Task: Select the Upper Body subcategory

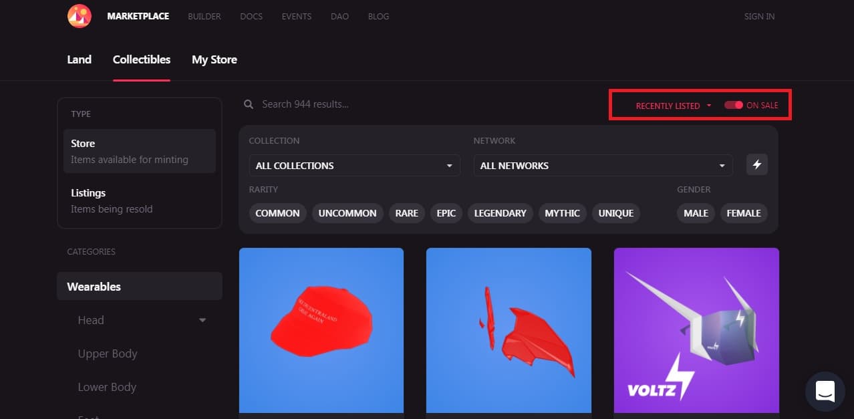Action: 108,354
